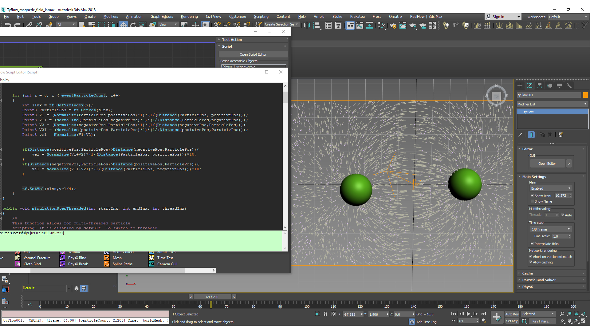Click the Open Script Editor button
Image resolution: width=590 pixels, height=332 pixels.
pos(253,54)
